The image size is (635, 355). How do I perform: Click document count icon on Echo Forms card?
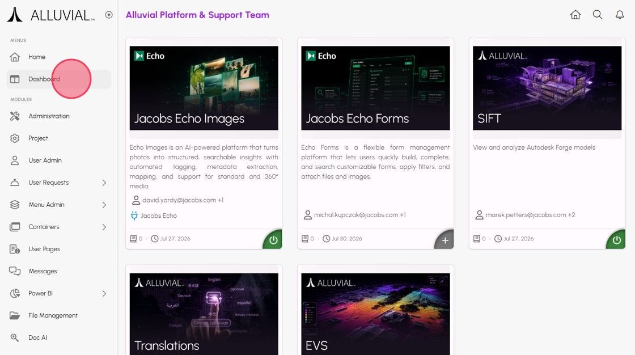(x=305, y=239)
